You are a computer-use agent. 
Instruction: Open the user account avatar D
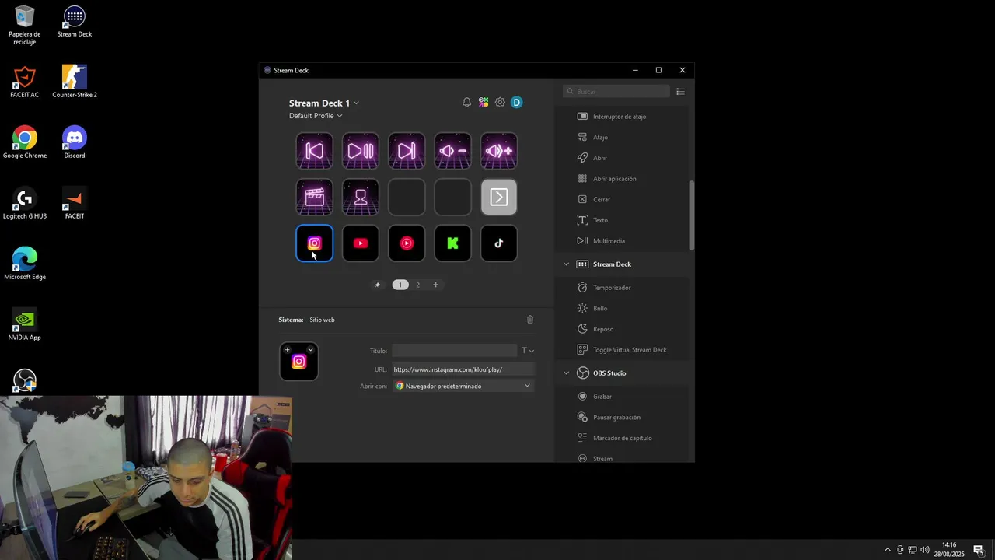pos(516,103)
